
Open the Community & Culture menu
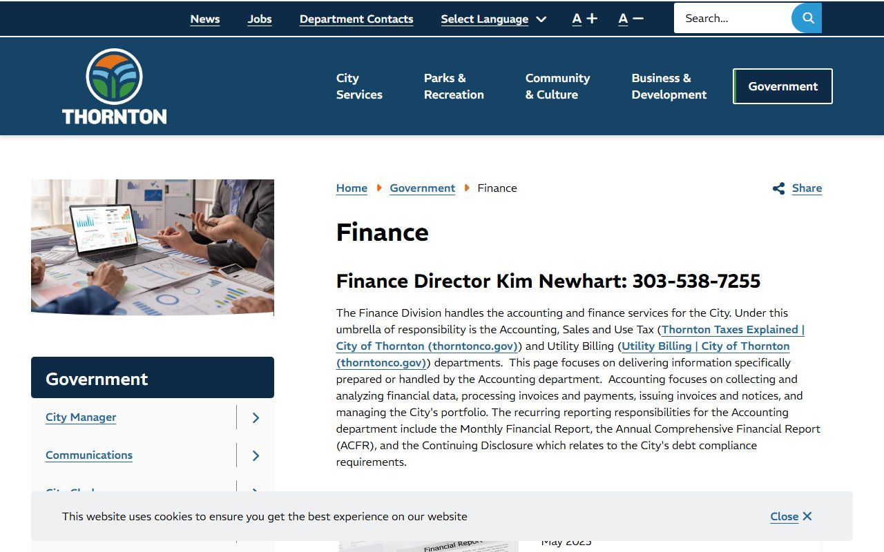pos(558,86)
